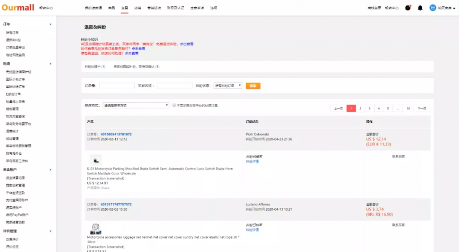
Task: Open the luggage net product thumbnail
Action: [95, 228]
